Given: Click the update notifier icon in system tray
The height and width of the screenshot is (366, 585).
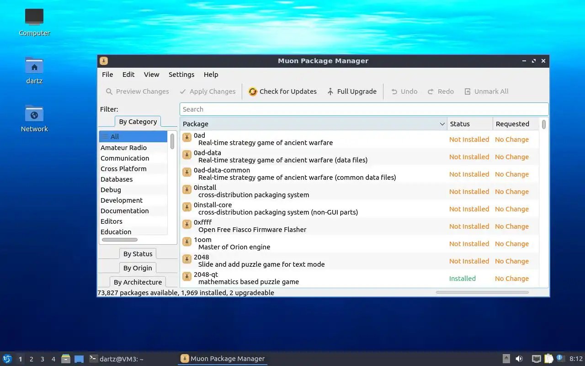Looking at the screenshot, I should click(560, 358).
